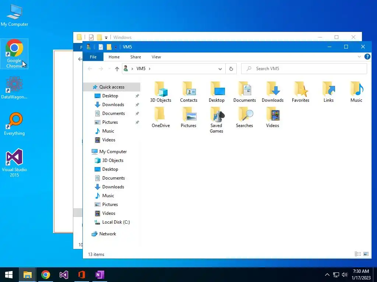377x282 pixels.
Task: Refresh the VM5 folder view
Action: click(x=231, y=69)
